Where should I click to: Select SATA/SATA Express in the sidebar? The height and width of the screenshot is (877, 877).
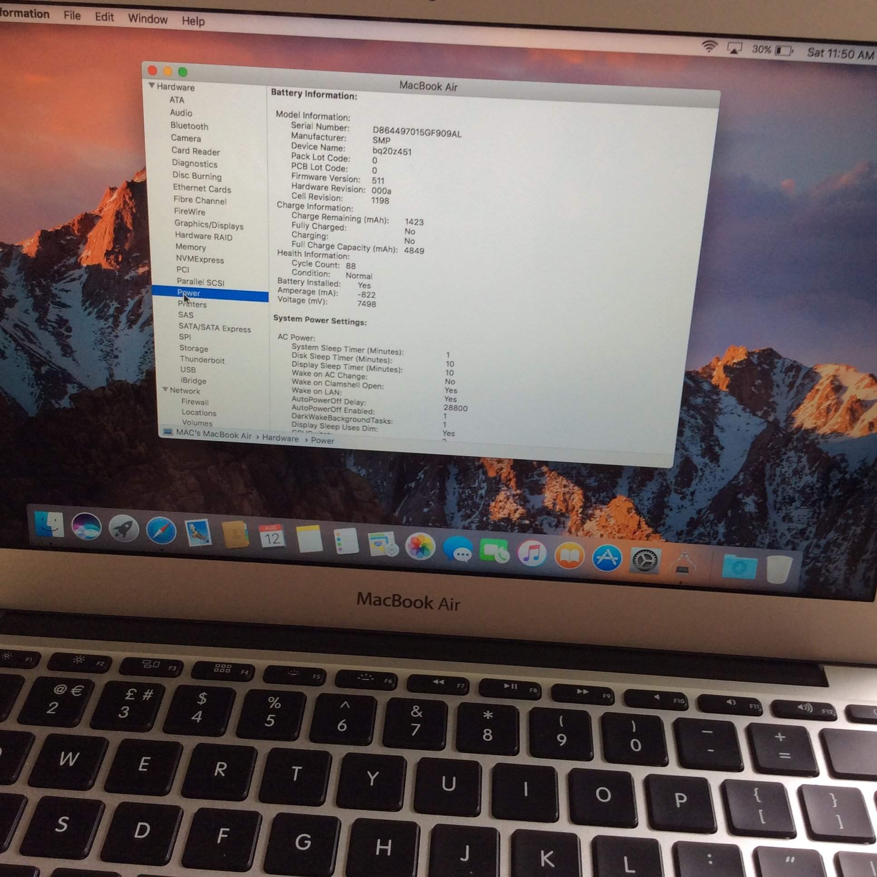(215, 327)
